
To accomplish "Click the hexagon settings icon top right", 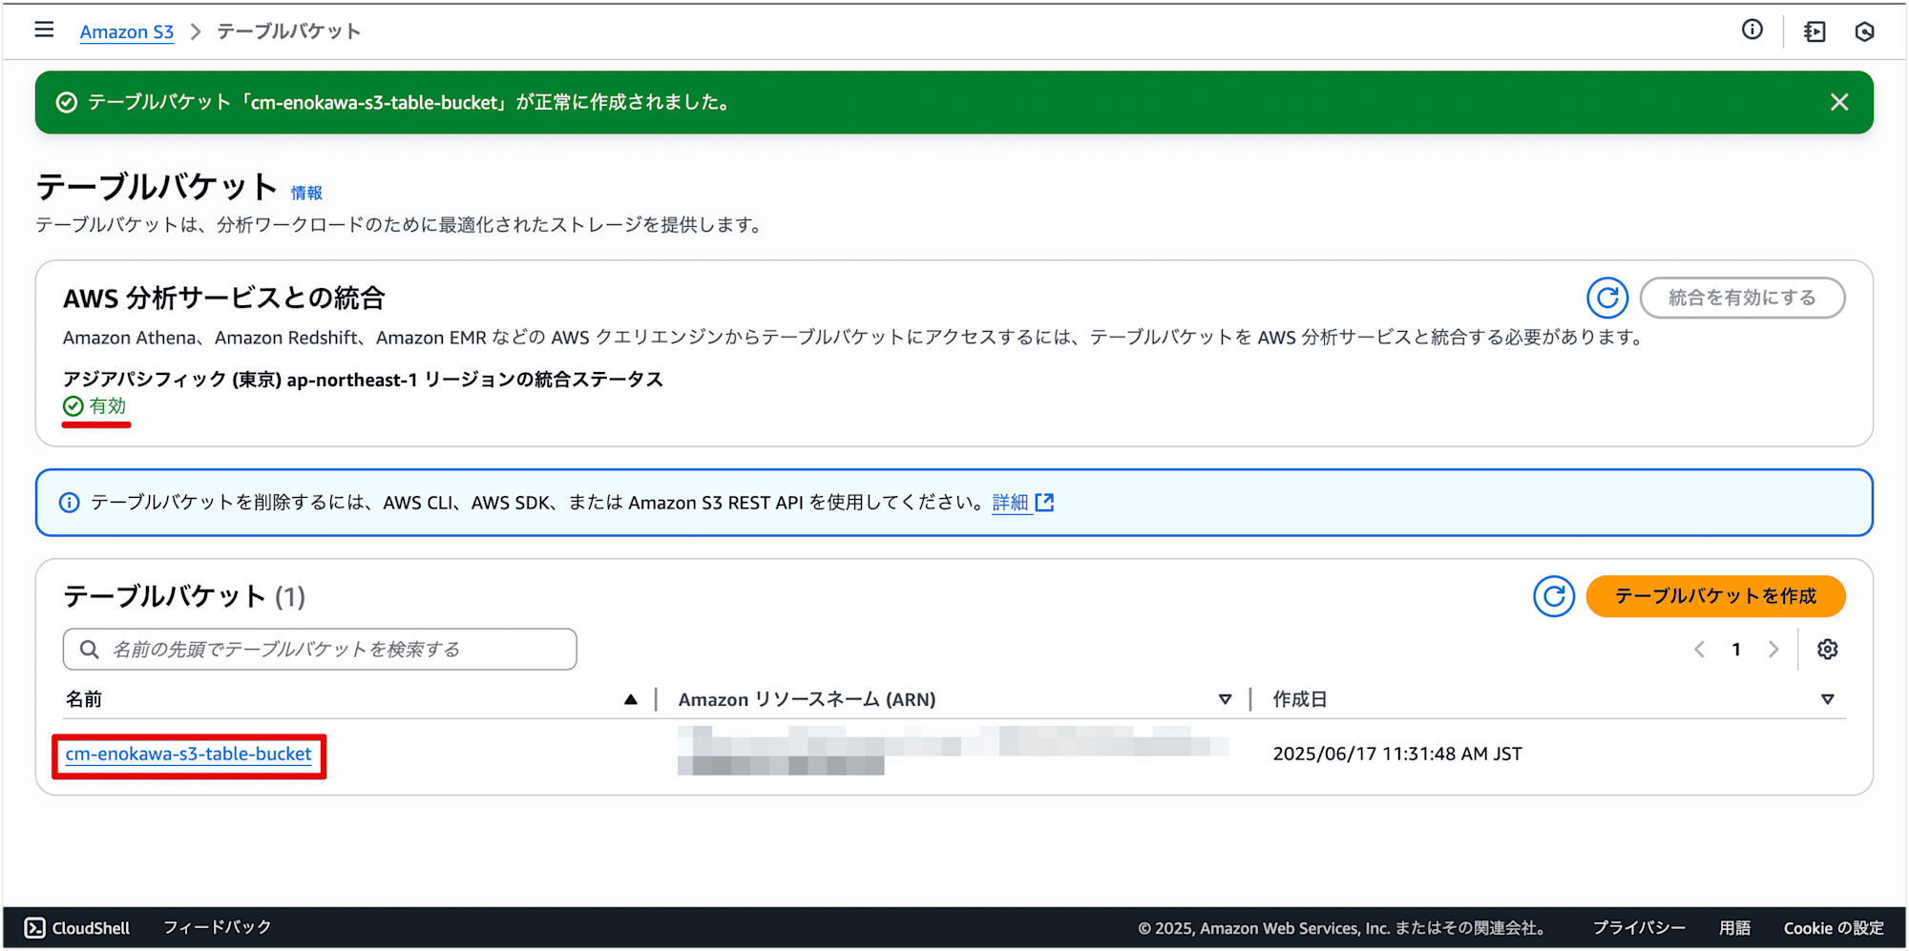I will click(1864, 31).
